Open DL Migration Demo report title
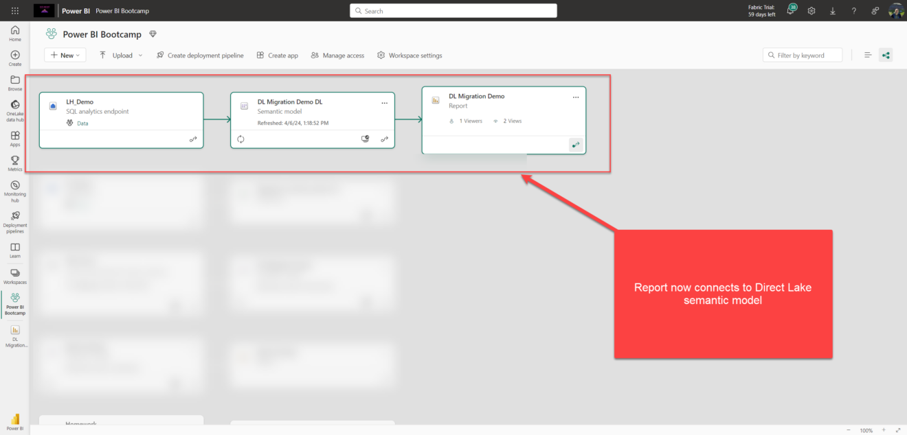Image resolution: width=907 pixels, height=435 pixels. click(477, 96)
